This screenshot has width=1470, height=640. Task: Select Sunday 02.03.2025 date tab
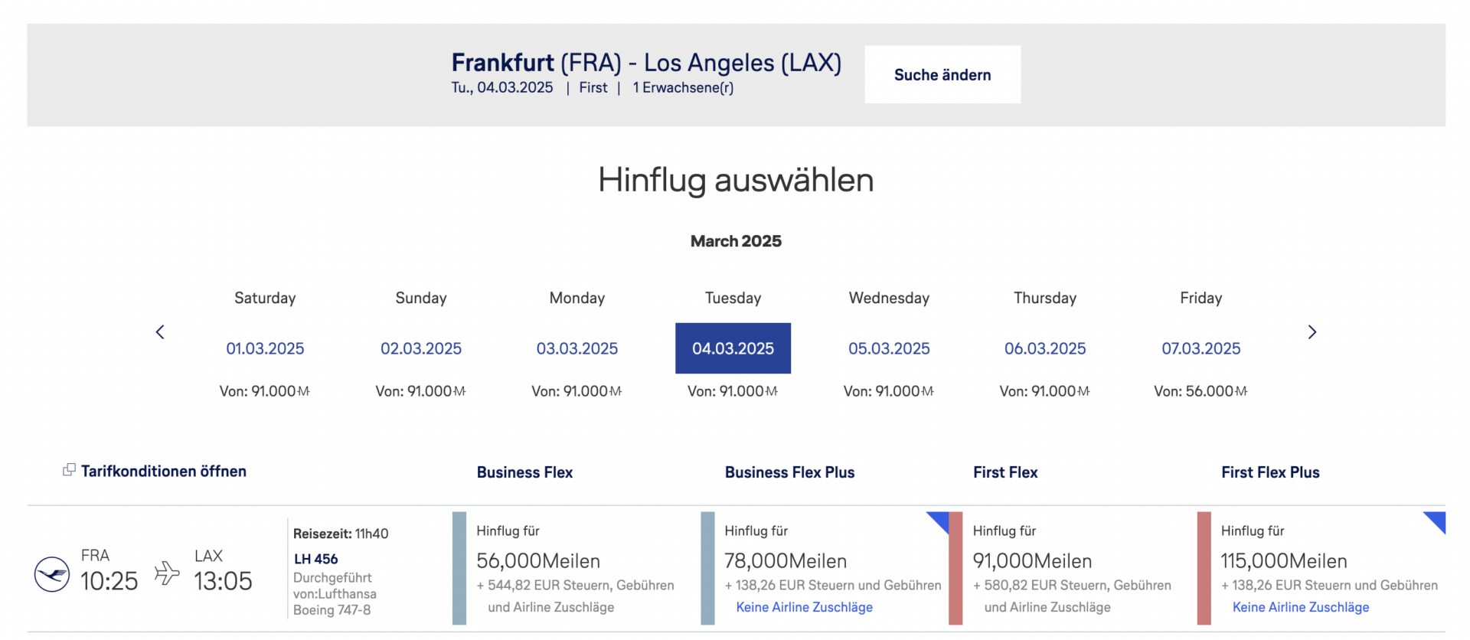click(421, 348)
